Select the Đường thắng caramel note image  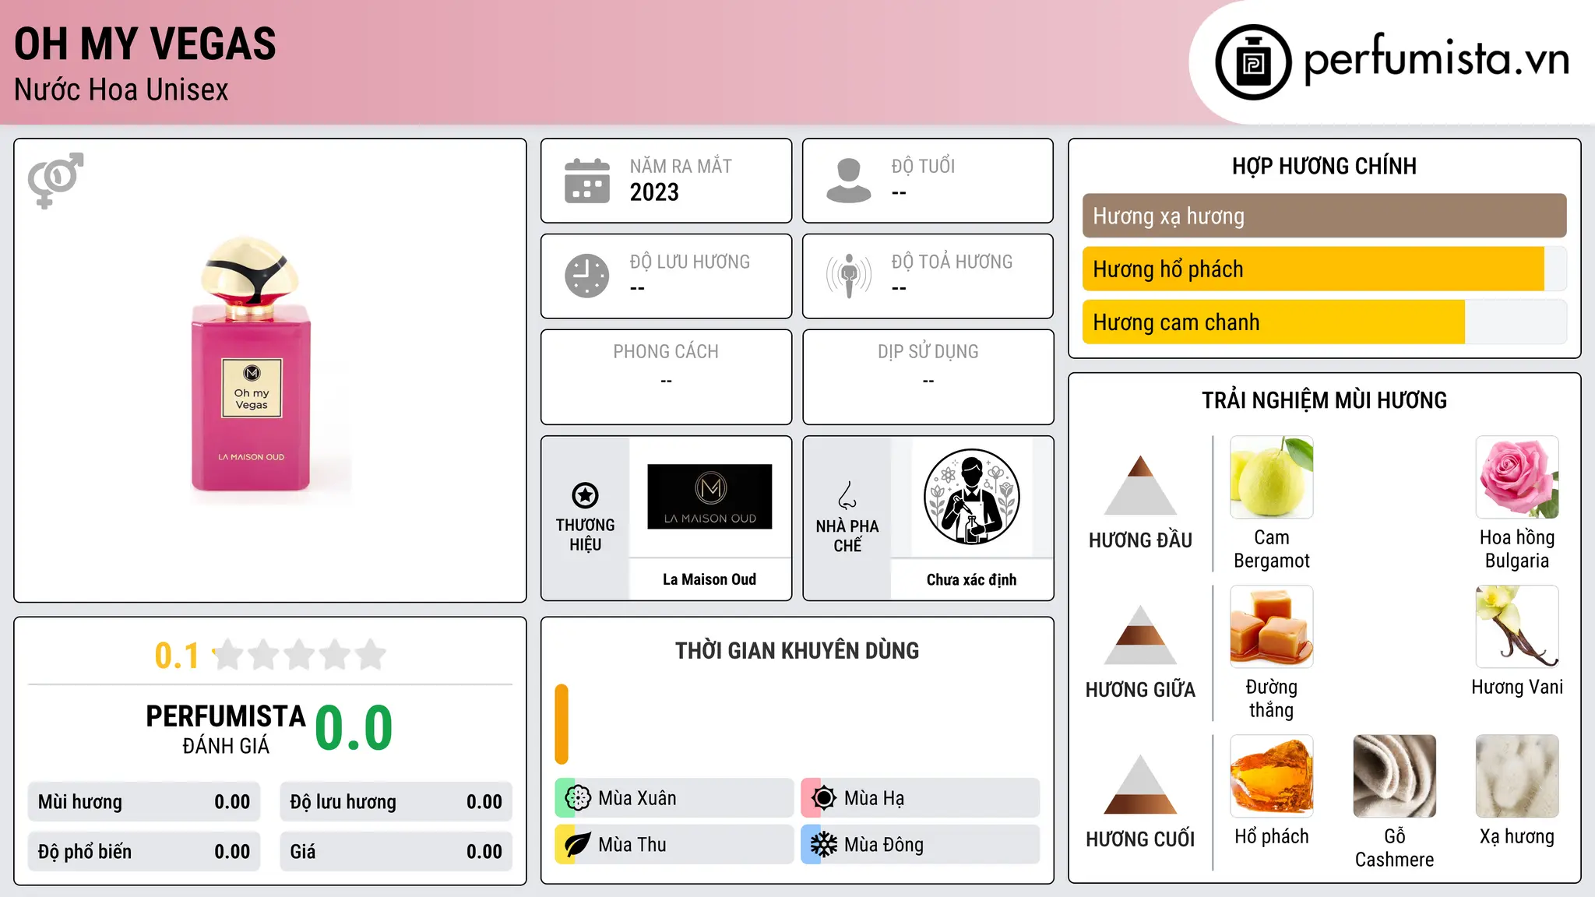[x=1271, y=627]
